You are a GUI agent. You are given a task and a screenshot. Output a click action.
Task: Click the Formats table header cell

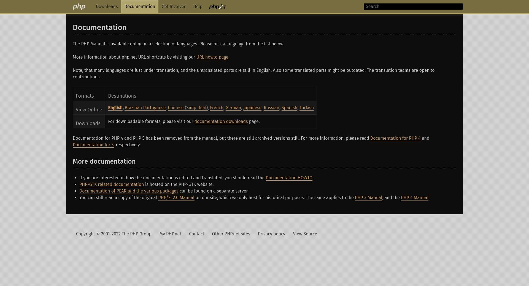click(x=89, y=94)
